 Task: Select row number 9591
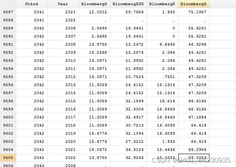pyautogui.click(x=8, y=45)
